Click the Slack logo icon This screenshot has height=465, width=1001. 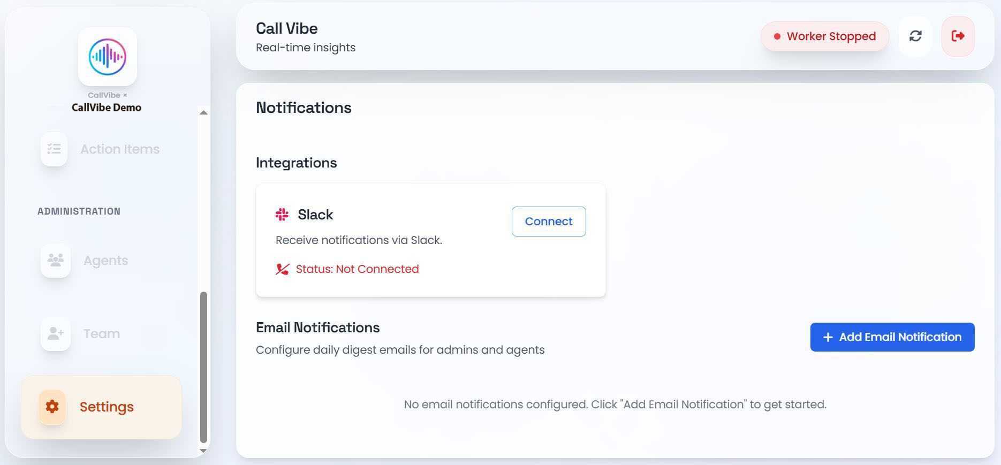pos(282,215)
